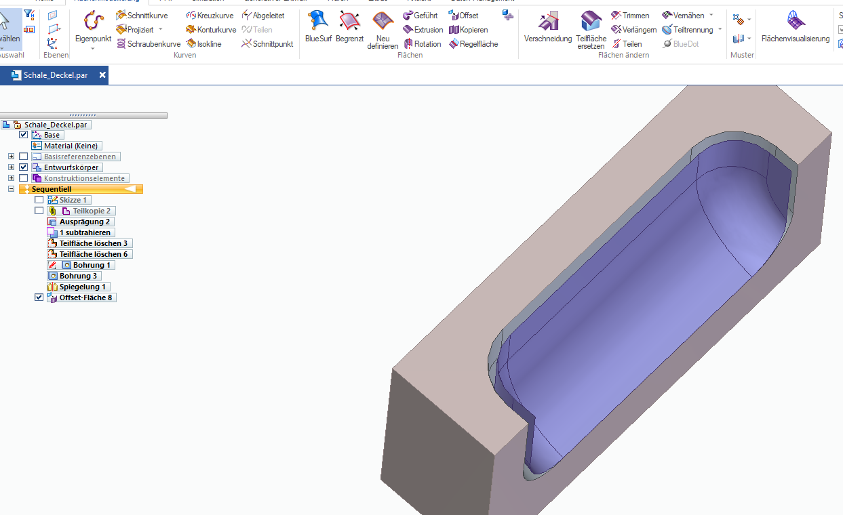Activate the Verlängern extend tool
The height and width of the screenshot is (515, 843).
[x=633, y=30]
